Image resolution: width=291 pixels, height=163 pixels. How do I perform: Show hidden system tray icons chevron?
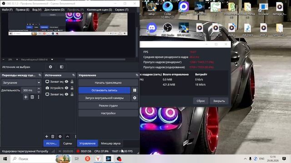[245, 158]
